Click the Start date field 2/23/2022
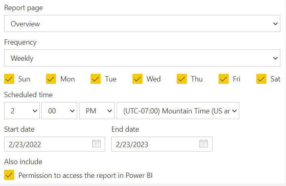The height and width of the screenshot is (186, 286). tap(54, 144)
